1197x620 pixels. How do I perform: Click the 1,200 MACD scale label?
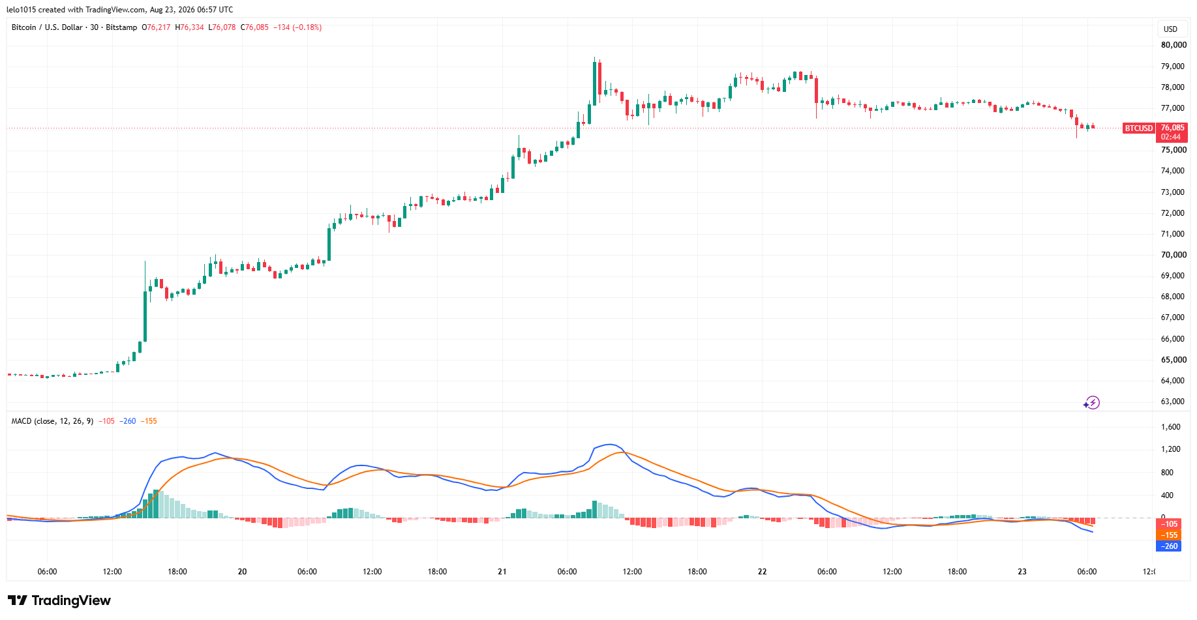pyautogui.click(x=1171, y=449)
